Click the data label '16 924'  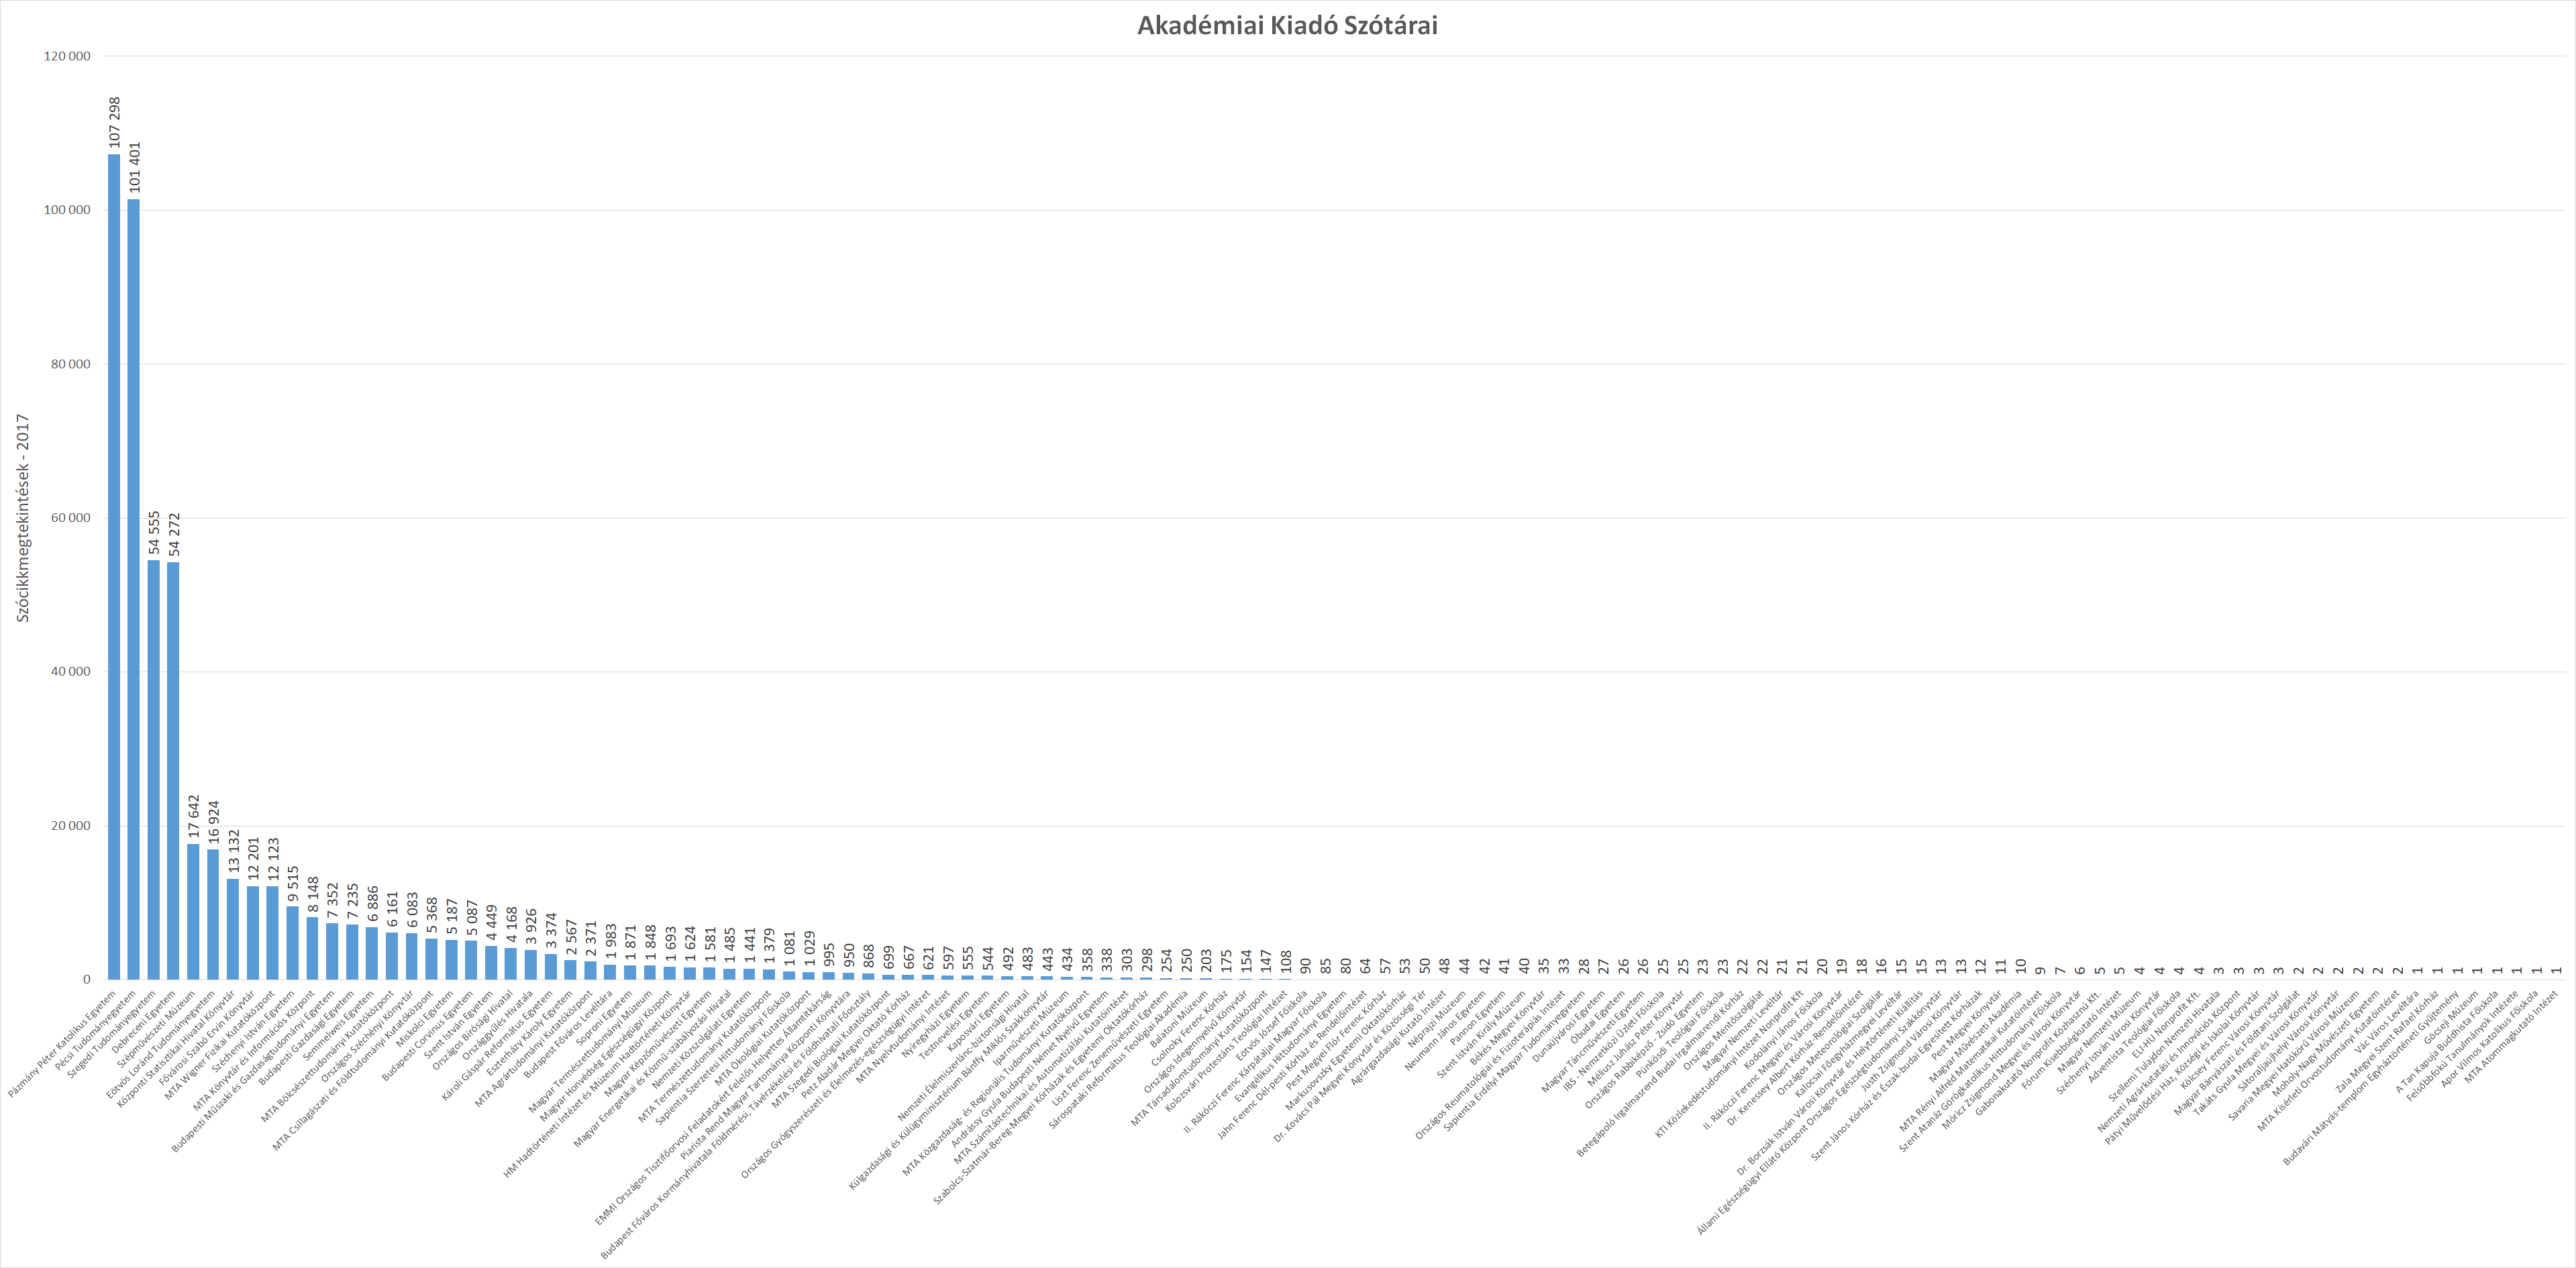point(213,822)
